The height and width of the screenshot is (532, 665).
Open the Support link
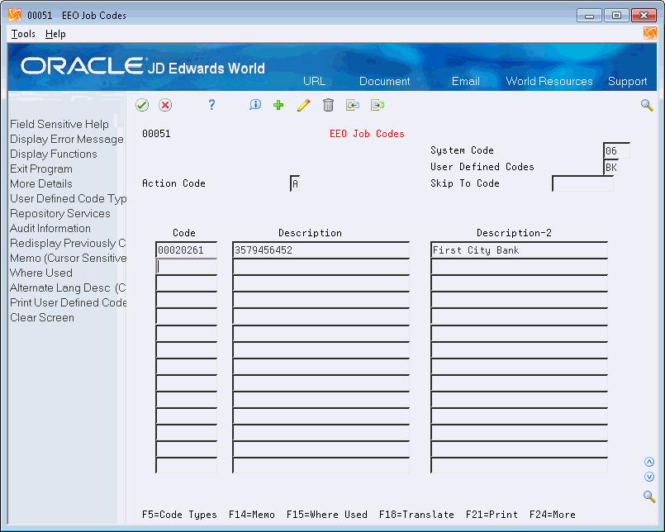[627, 81]
